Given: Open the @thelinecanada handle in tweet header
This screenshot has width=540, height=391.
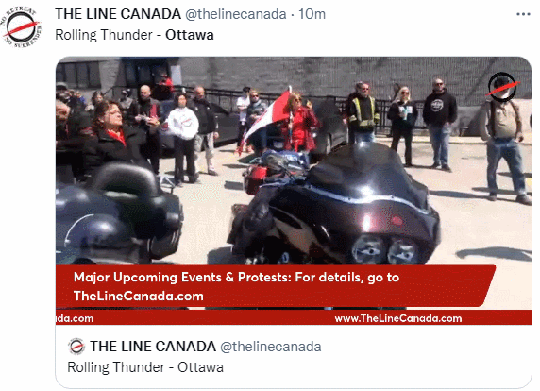Looking at the screenshot, I should [236, 14].
